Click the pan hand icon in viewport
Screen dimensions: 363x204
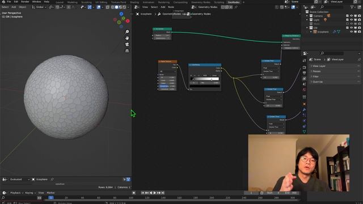coord(127,38)
